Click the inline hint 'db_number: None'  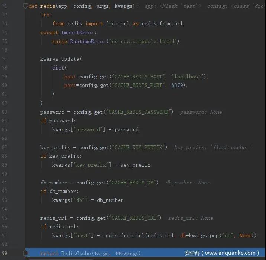pos(188,183)
